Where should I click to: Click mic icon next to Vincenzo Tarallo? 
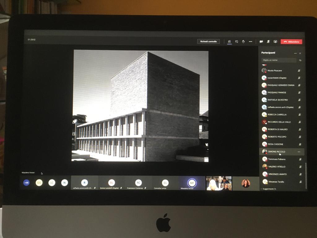coord(301,182)
